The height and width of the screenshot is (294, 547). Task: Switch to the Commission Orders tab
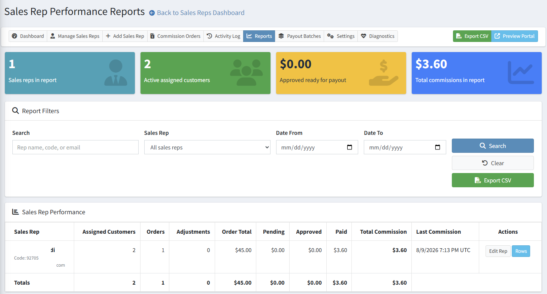(175, 36)
